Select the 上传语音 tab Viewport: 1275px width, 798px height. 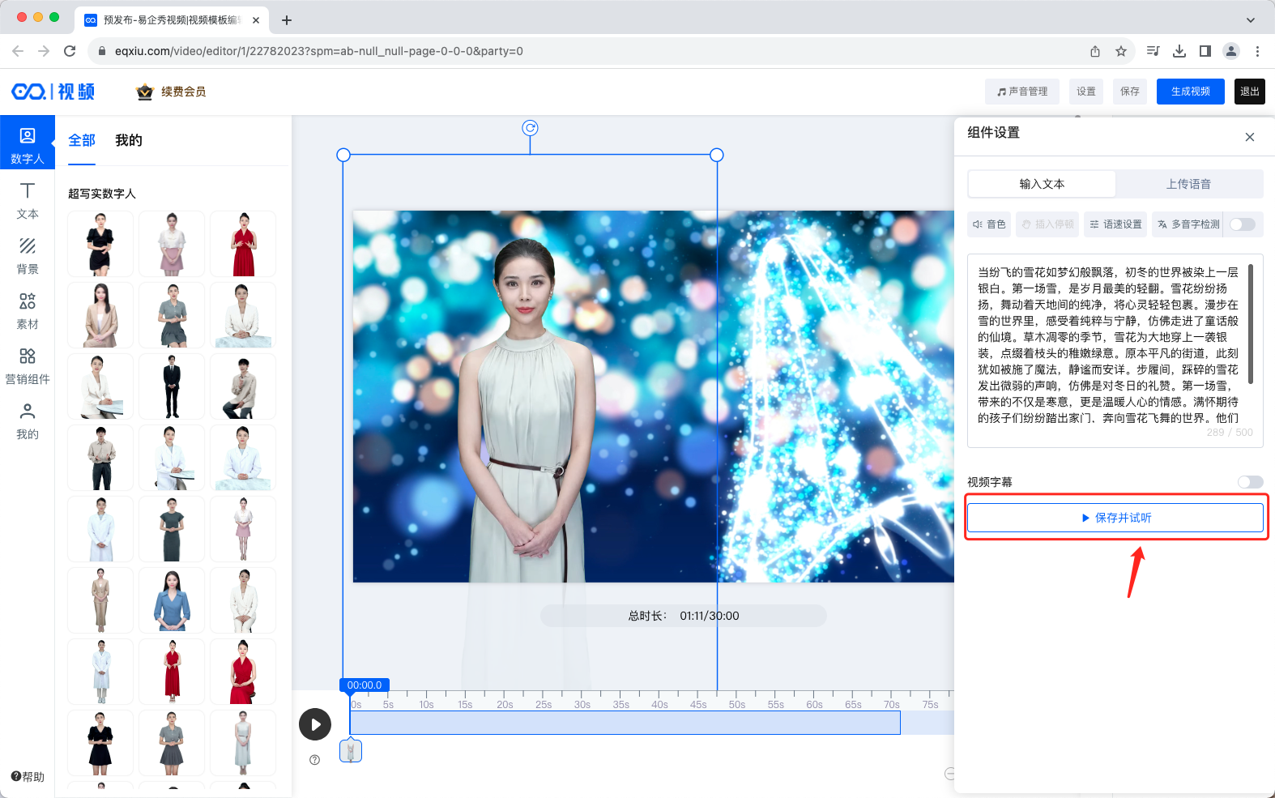coord(1189,184)
